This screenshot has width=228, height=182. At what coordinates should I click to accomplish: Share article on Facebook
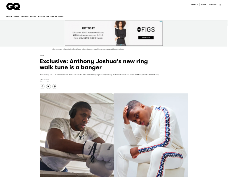coord(42,86)
